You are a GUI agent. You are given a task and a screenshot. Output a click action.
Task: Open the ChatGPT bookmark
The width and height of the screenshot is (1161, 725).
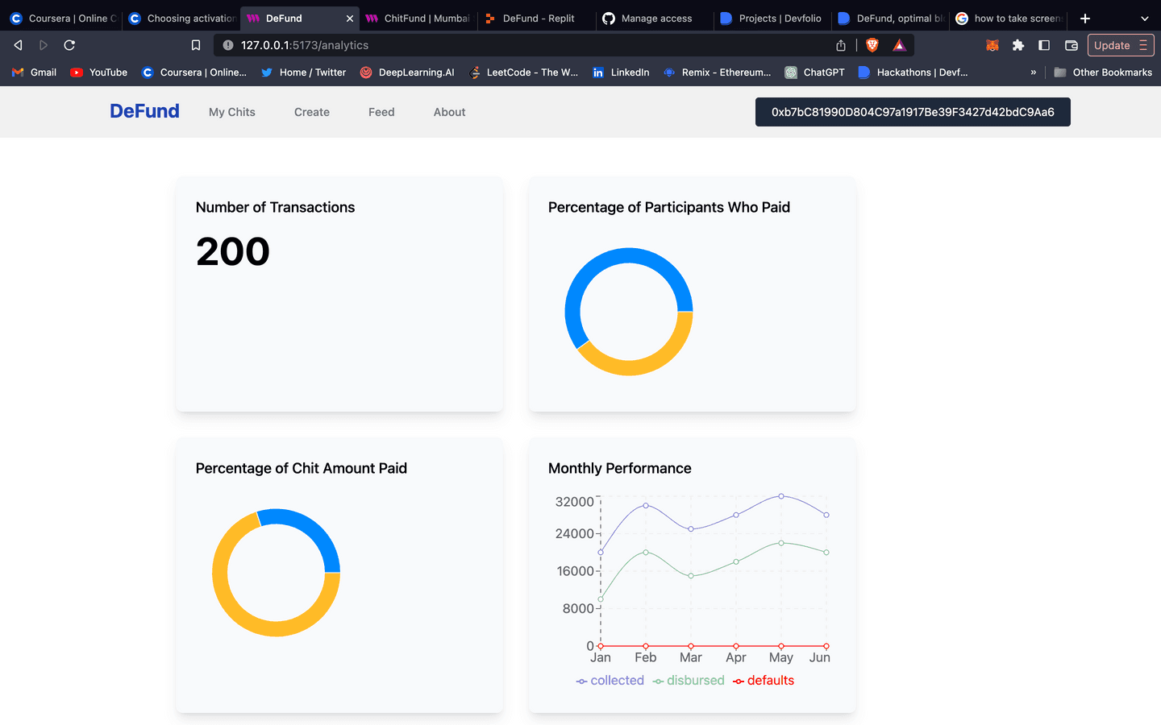click(814, 72)
